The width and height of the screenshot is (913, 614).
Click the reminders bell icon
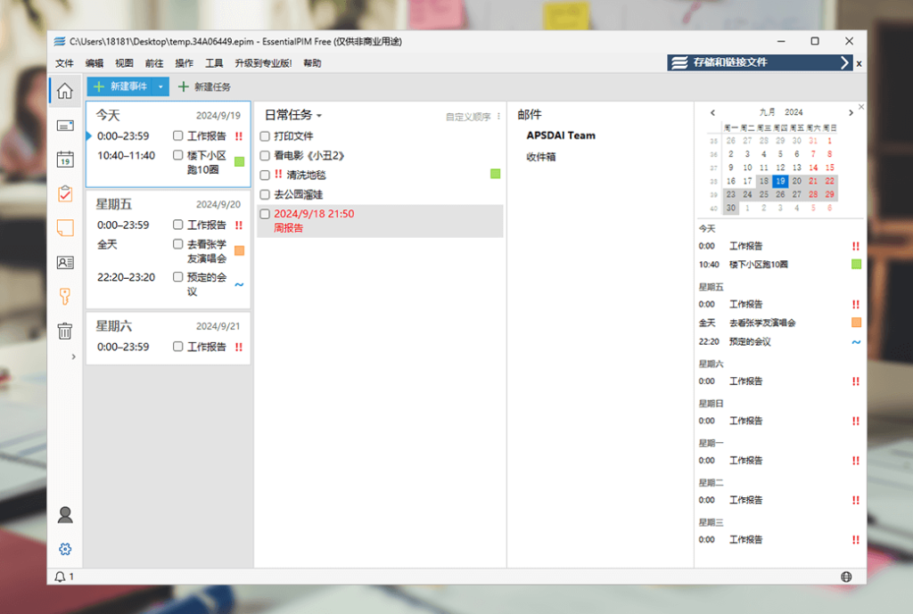point(60,577)
